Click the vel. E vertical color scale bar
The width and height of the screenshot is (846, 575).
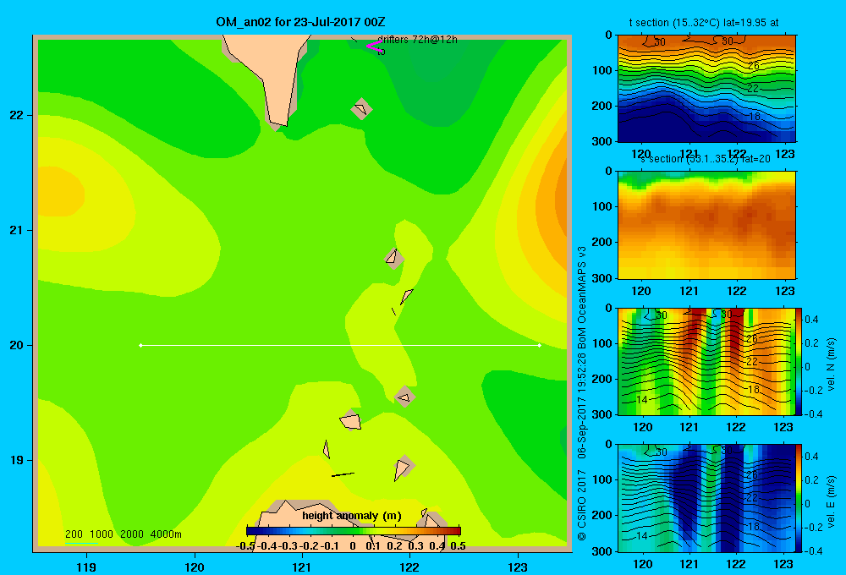(799, 498)
